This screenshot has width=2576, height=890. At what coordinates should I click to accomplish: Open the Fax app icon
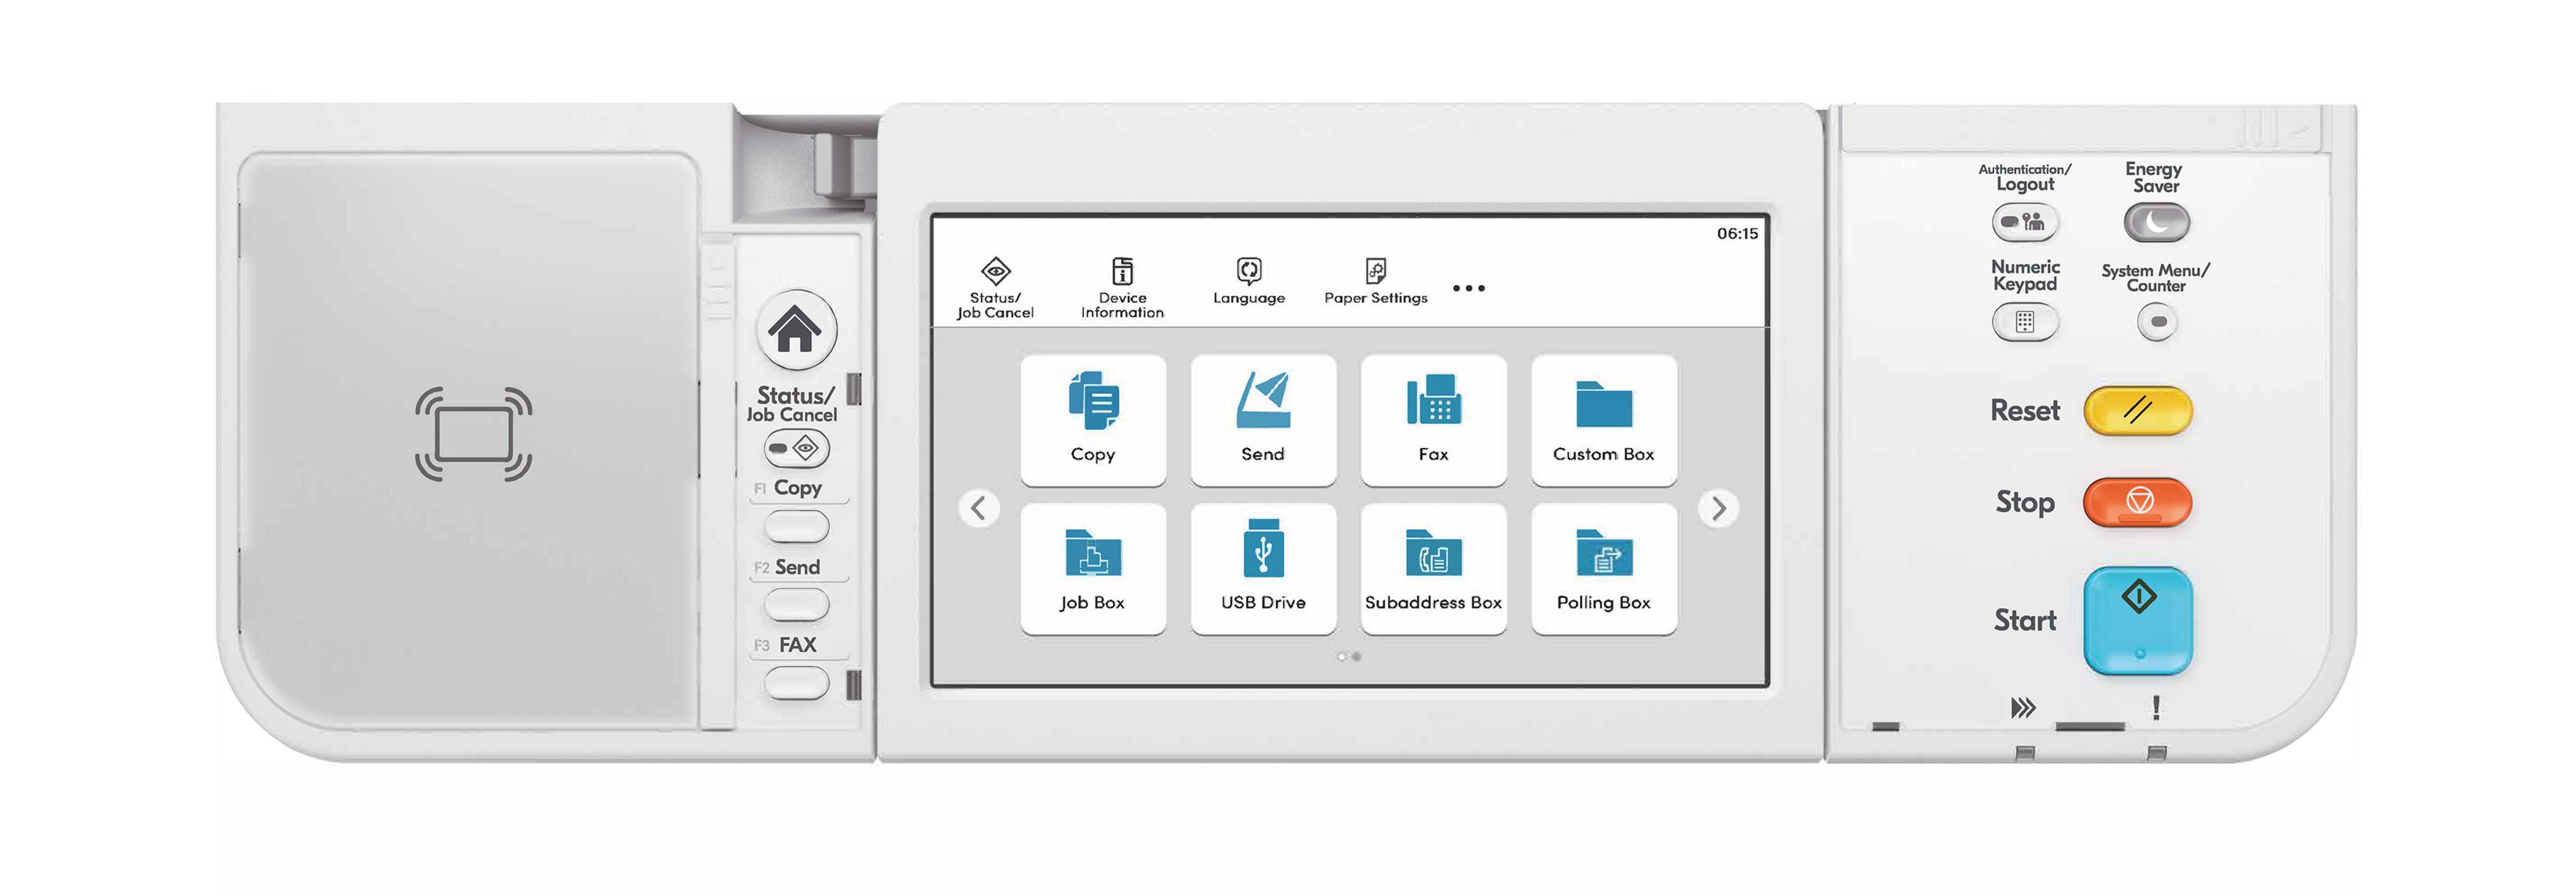click(1433, 420)
